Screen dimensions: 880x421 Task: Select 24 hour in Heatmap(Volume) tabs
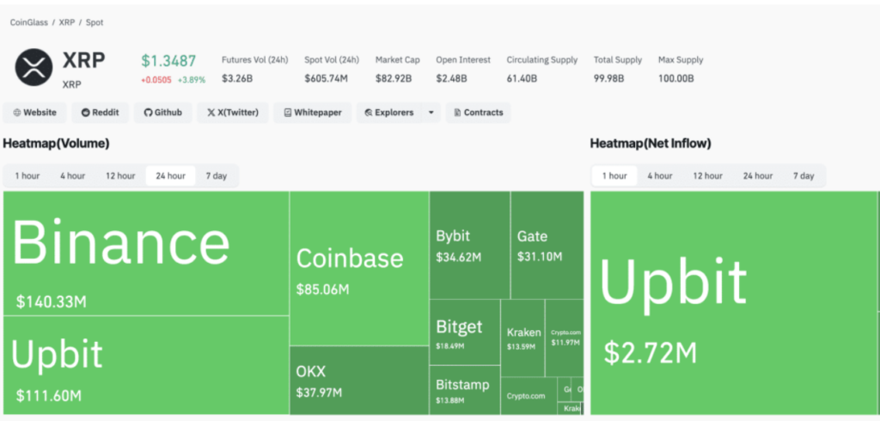click(x=171, y=175)
